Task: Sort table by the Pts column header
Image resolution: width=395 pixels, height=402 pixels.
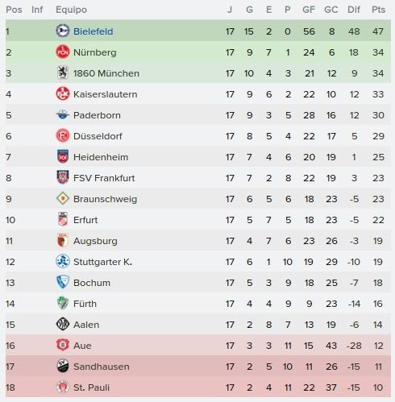Action: (x=378, y=10)
